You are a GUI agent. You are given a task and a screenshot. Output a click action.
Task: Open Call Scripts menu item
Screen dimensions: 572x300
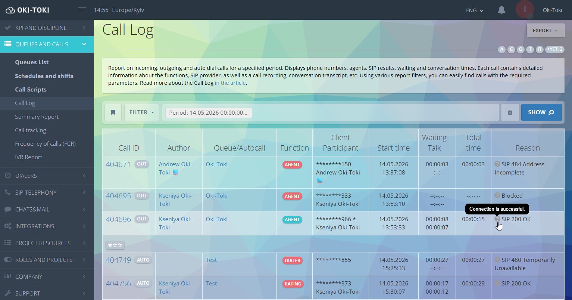31,89
